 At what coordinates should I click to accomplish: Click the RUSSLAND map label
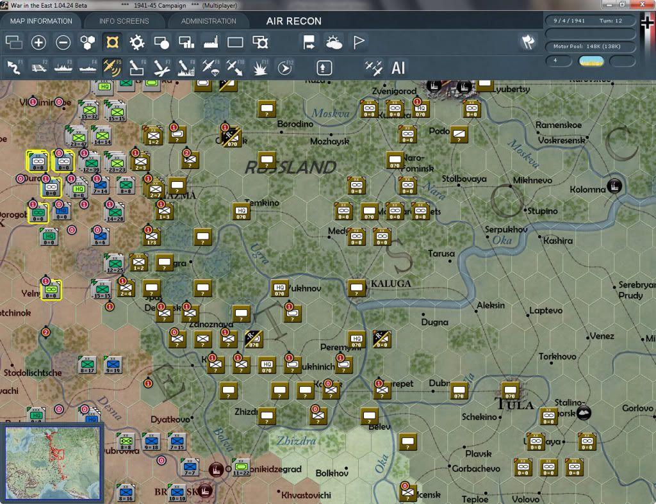(x=290, y=167)
